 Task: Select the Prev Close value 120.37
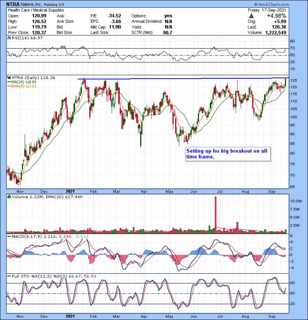(39, 33)
